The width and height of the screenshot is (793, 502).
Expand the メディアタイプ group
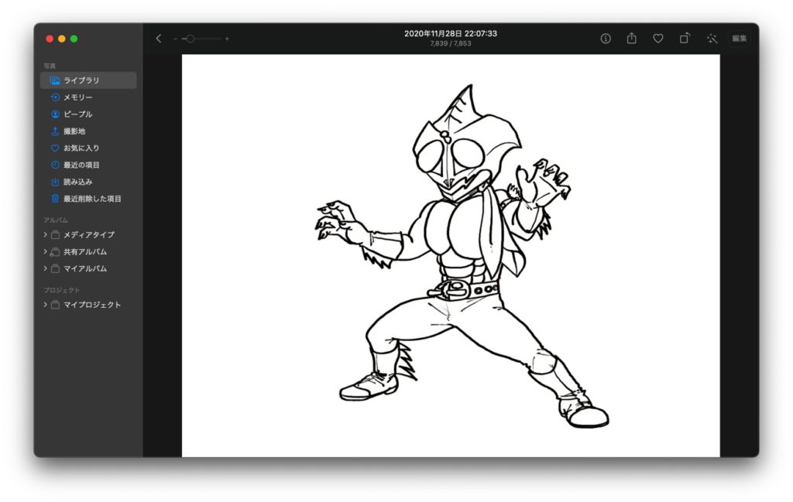45,234
